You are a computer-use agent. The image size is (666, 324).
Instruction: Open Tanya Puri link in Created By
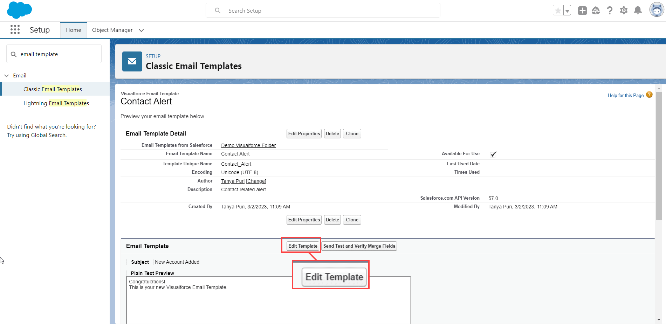coord(233,207)
